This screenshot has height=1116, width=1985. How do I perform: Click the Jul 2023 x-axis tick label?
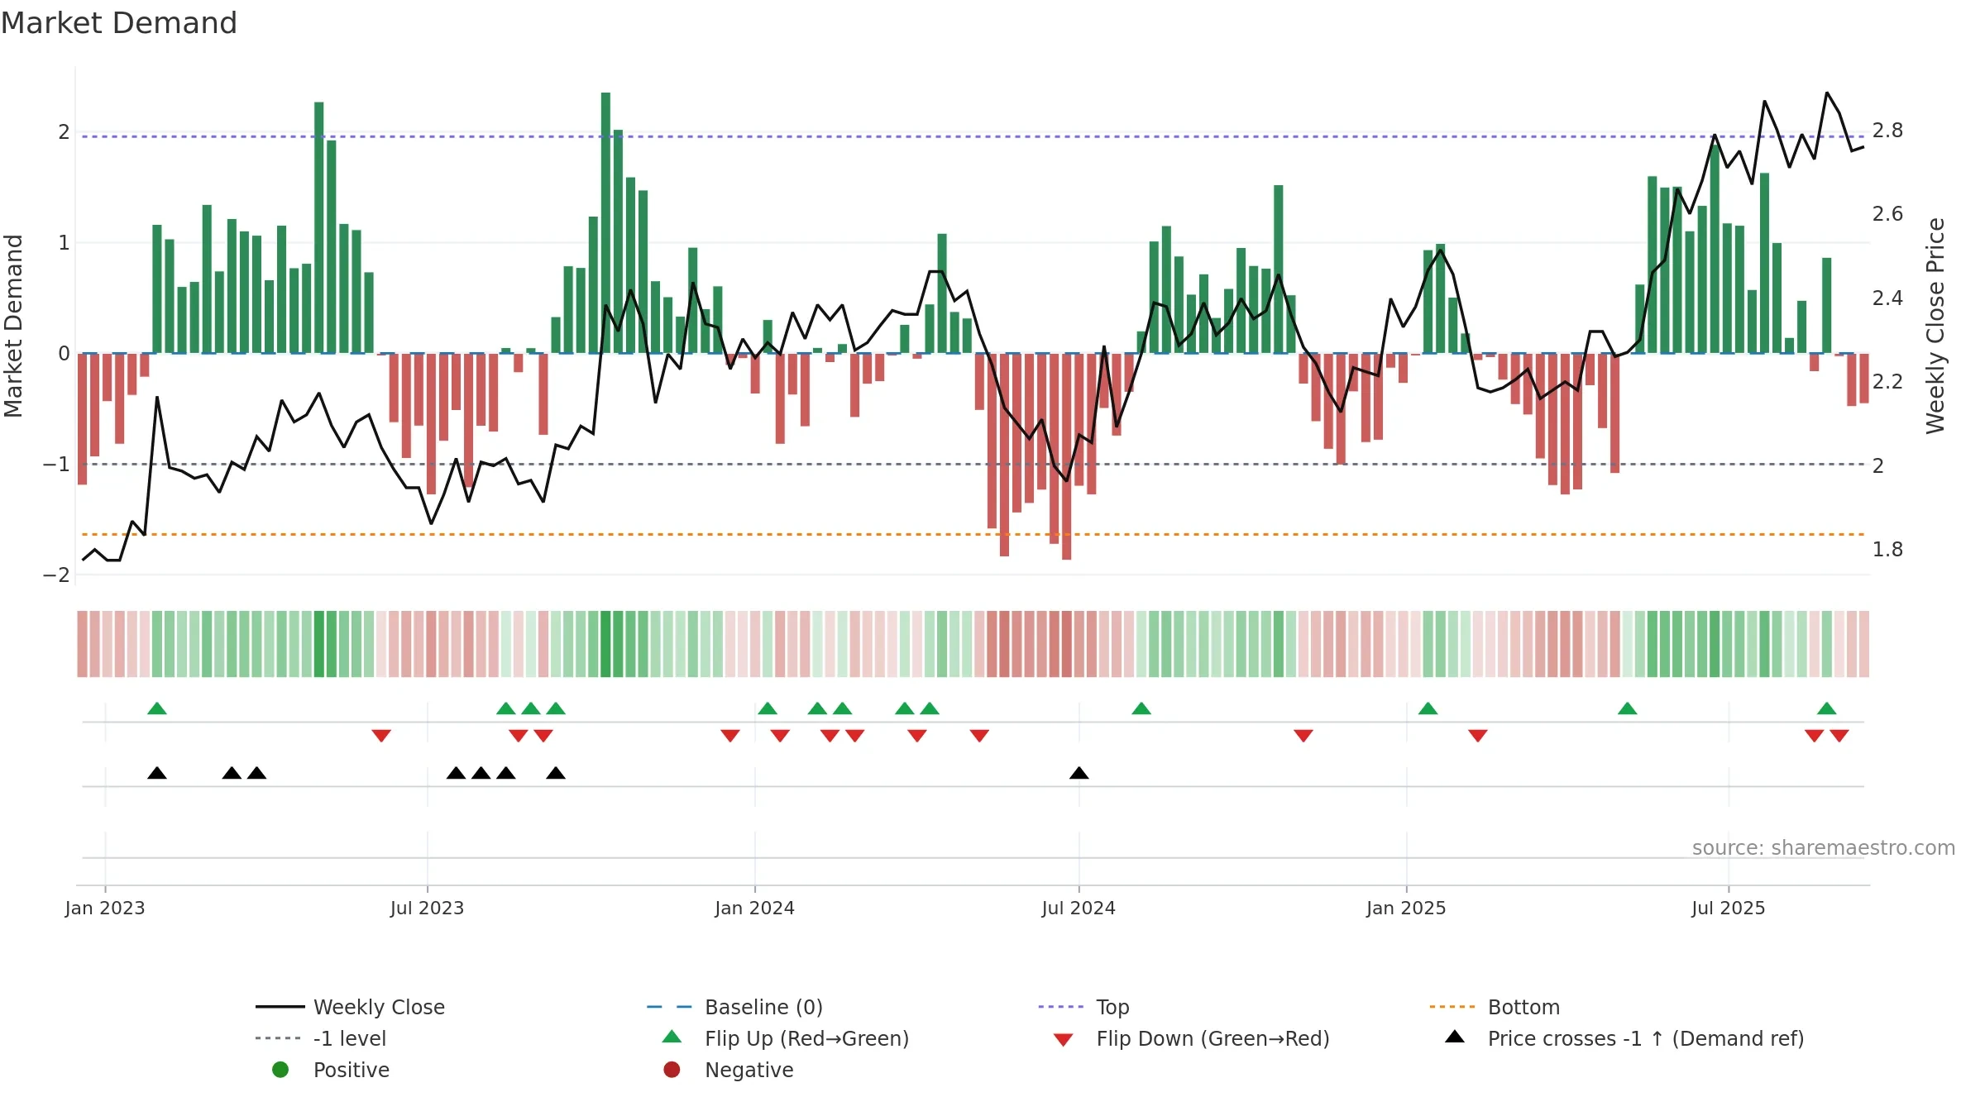(427, 908)
